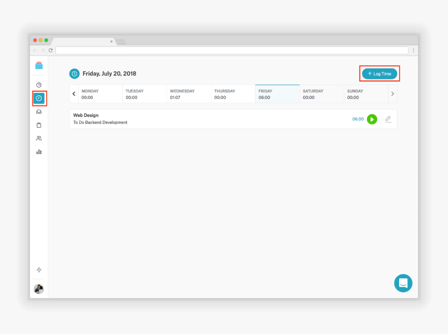The height and width of the screenshot is (334, 448).
Task: Go to previous week with left chevron
Action: 74,94
